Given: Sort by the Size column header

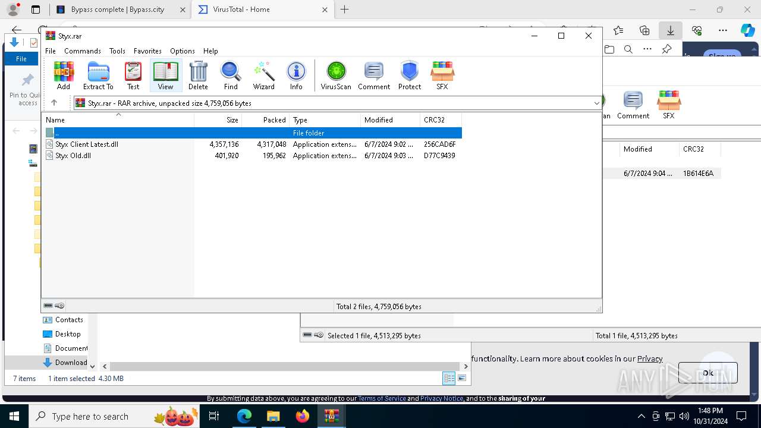Looking at the screenshot, I should 218,120.
